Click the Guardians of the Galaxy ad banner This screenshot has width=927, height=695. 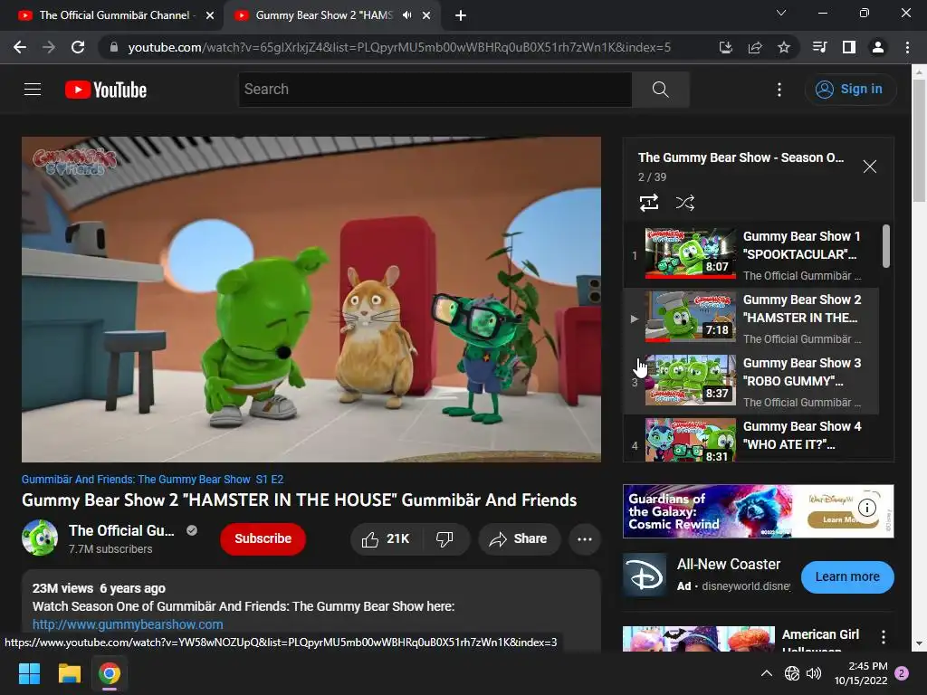[758, 511]
